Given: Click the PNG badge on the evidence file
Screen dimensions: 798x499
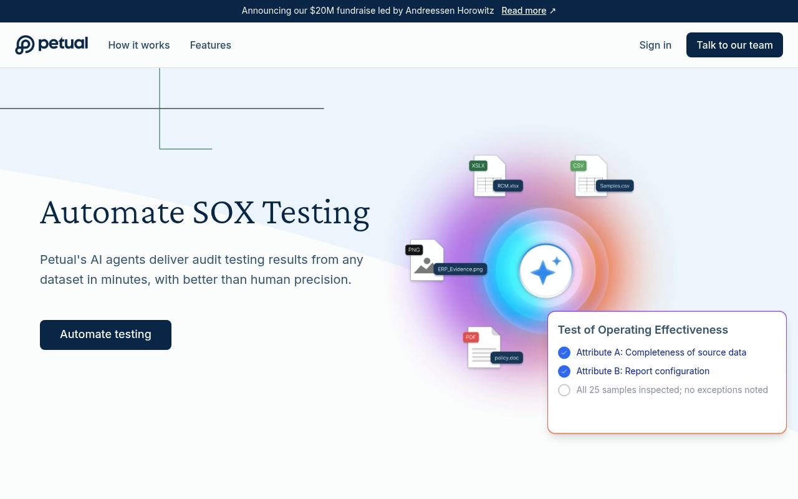Looking at the screenshot, I should point(414,250).
